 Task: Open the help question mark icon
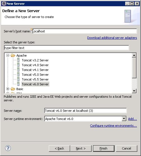pyautogui.click(x=8, y=148)
